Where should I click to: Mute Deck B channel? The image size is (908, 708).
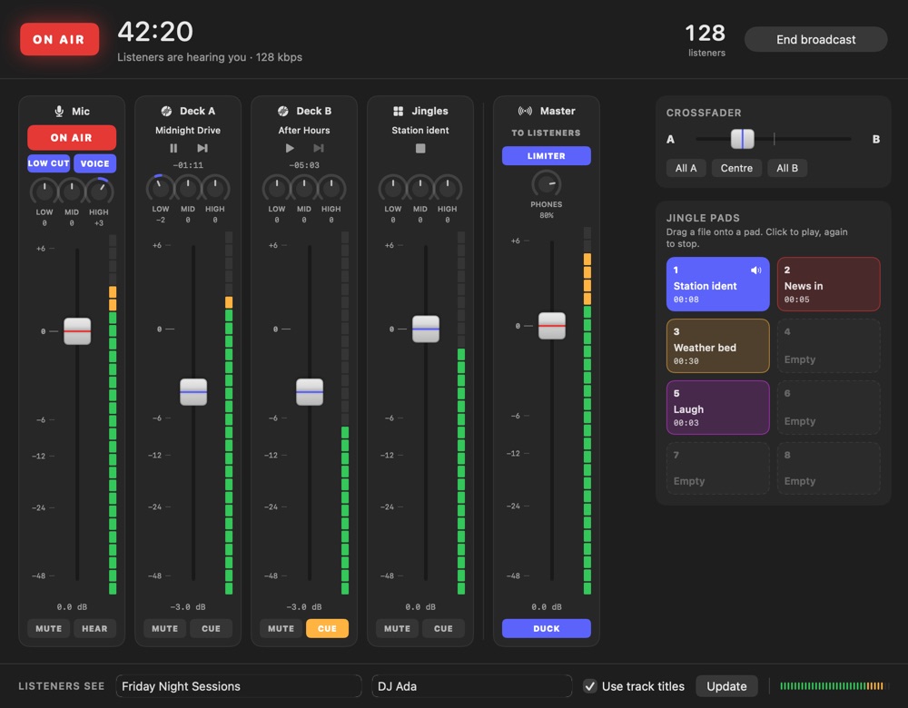pos(281,628)
